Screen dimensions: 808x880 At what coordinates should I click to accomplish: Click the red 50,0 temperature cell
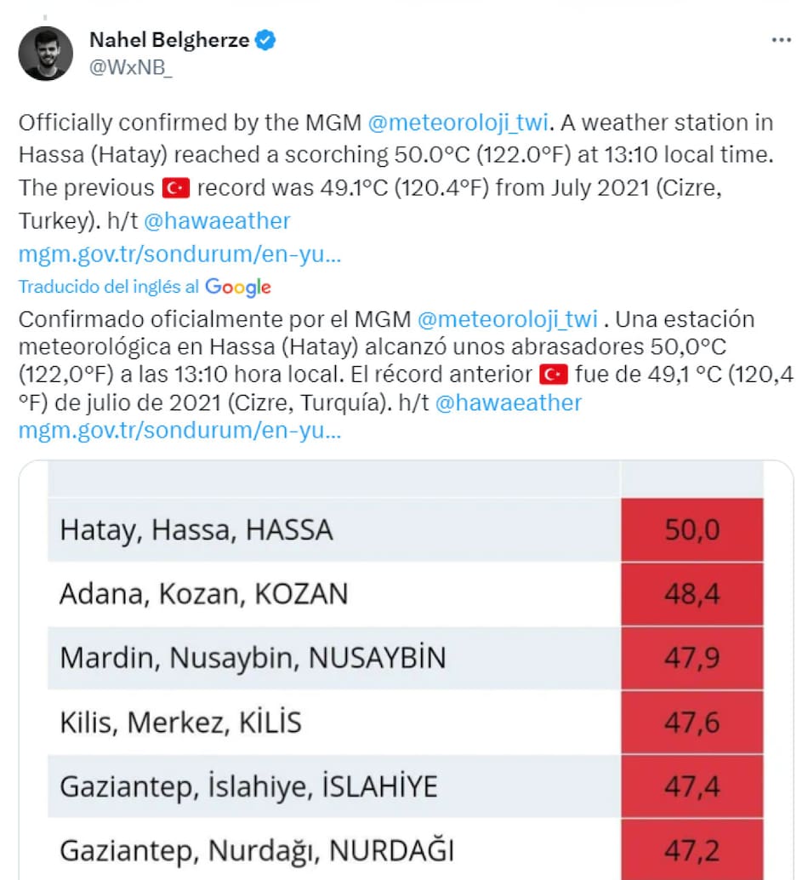(691, 530)
